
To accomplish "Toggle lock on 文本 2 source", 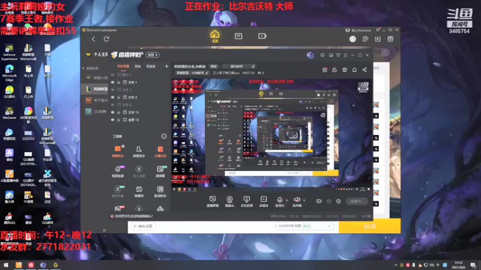I will coord(118,97).
